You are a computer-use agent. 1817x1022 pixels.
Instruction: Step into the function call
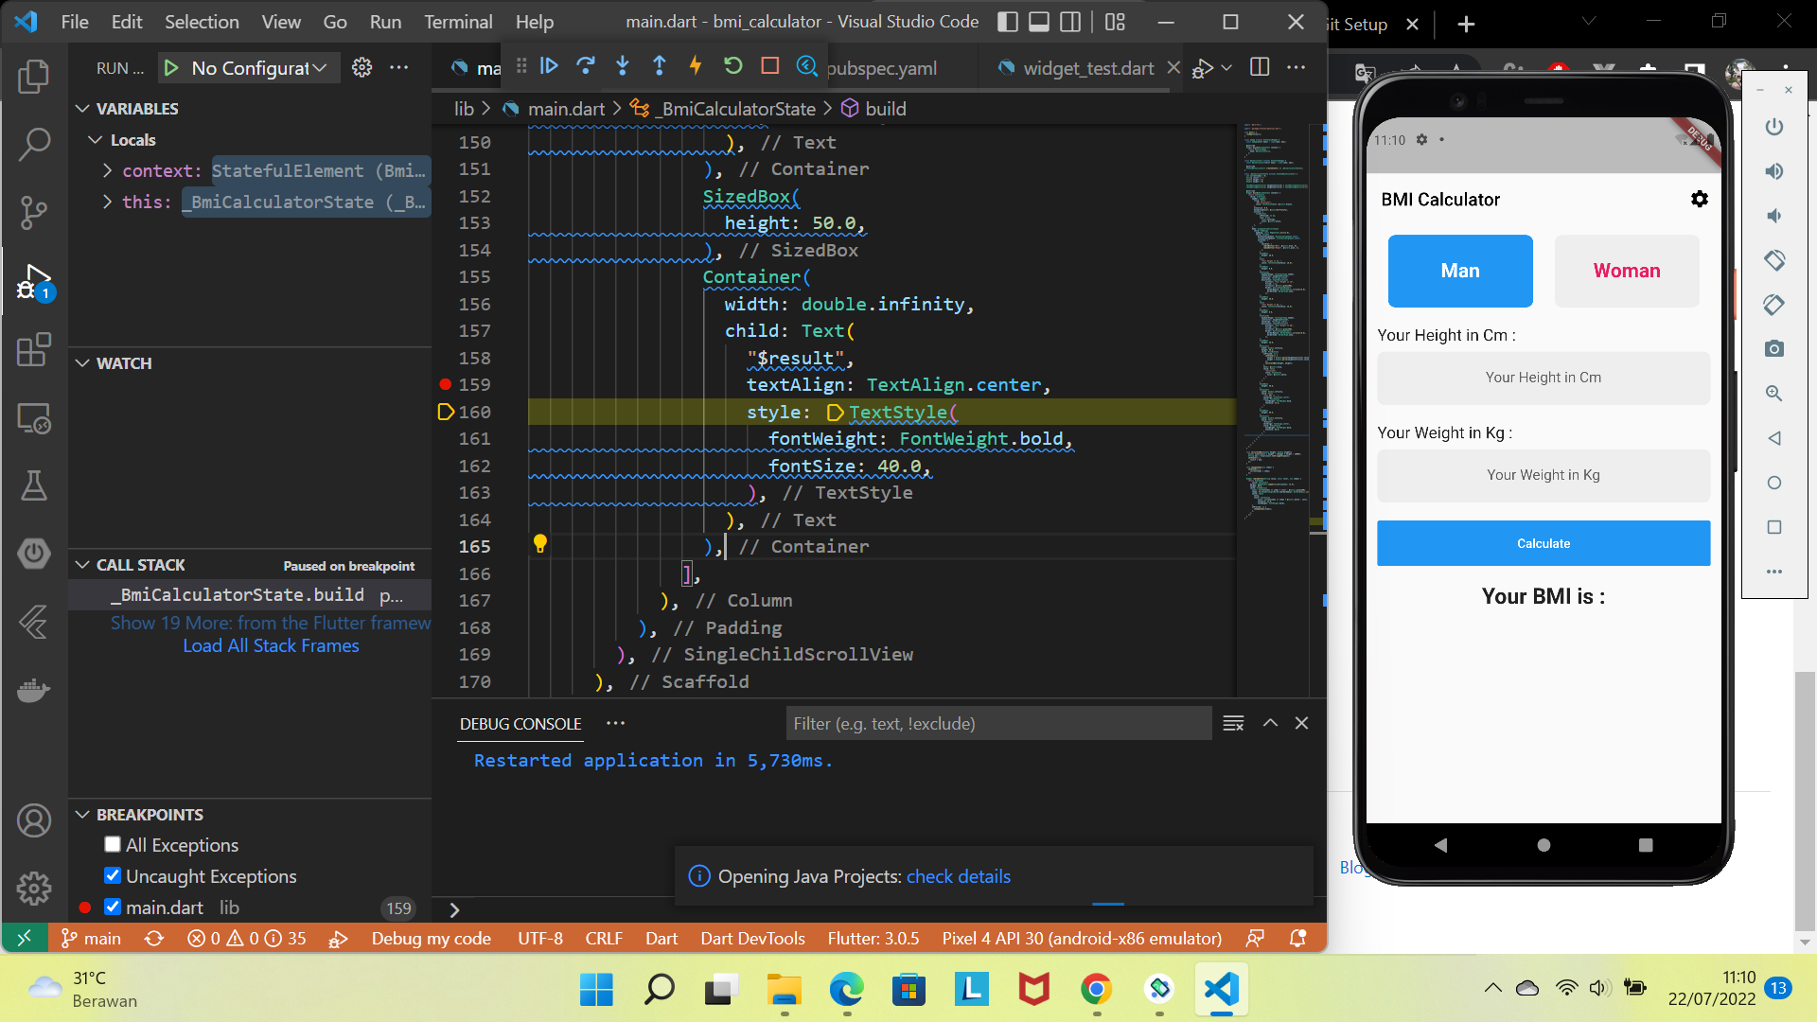(622, 66)
